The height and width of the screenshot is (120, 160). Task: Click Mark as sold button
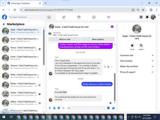pyautogui.click(x=65, y=39)
